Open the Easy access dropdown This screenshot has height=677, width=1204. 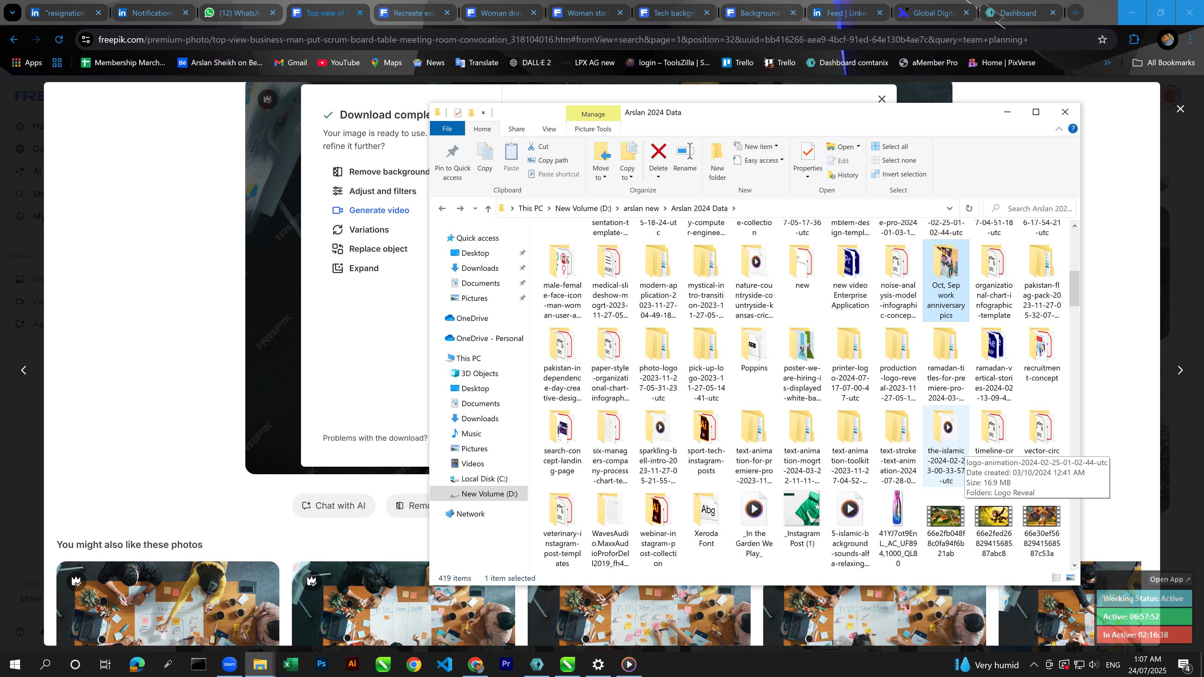tap(758, 160)
